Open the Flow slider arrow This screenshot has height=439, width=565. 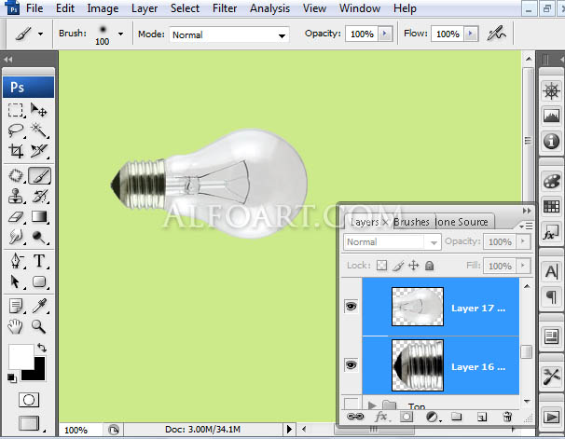pos(470,34)
